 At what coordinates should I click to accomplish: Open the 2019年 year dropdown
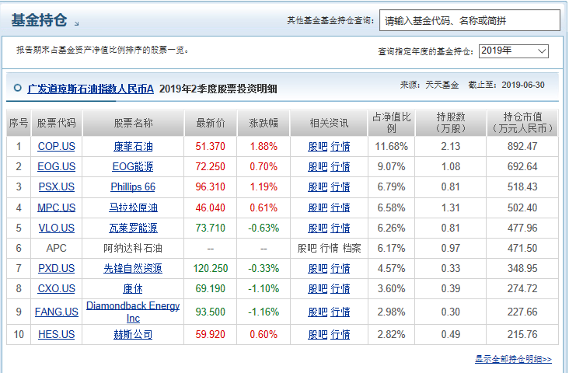tap(514, 51)
